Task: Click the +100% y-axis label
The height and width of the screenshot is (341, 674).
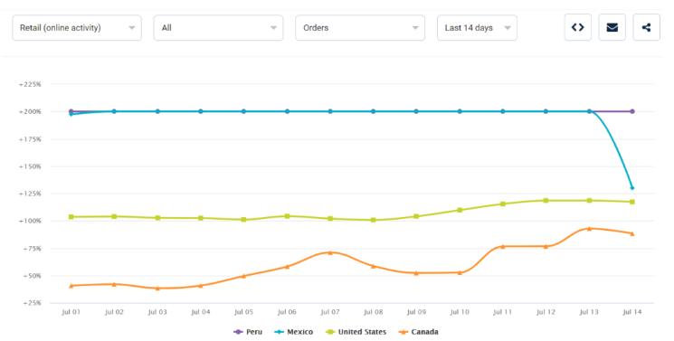Action: pyautogui.click(x=30, y=221)
